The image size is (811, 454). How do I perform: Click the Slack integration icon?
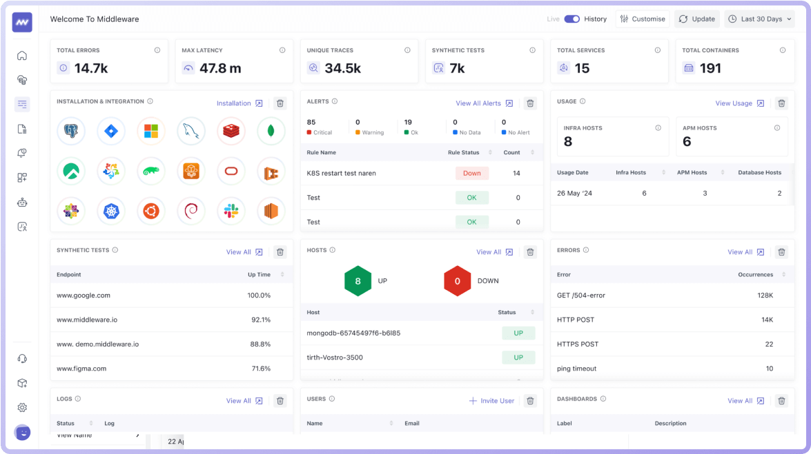coord(231,211)
